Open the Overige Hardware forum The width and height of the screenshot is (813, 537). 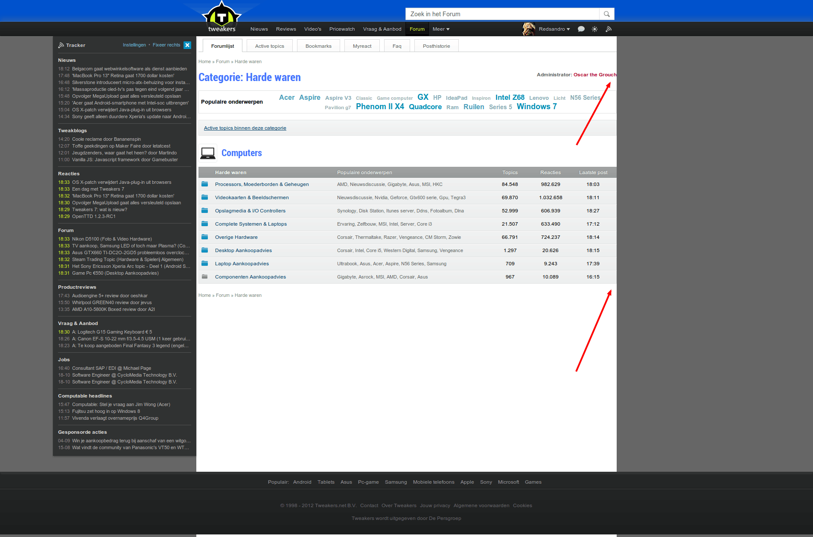(236, 237)
